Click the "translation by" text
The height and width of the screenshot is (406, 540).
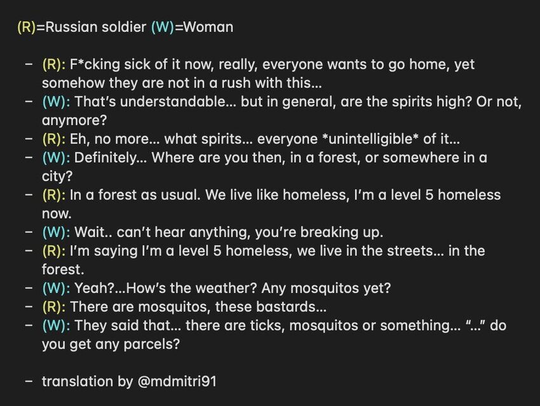click(x=86, y=381)
